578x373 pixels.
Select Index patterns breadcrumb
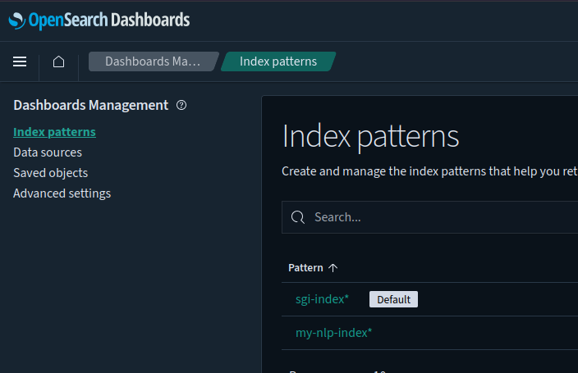(278, 61)
